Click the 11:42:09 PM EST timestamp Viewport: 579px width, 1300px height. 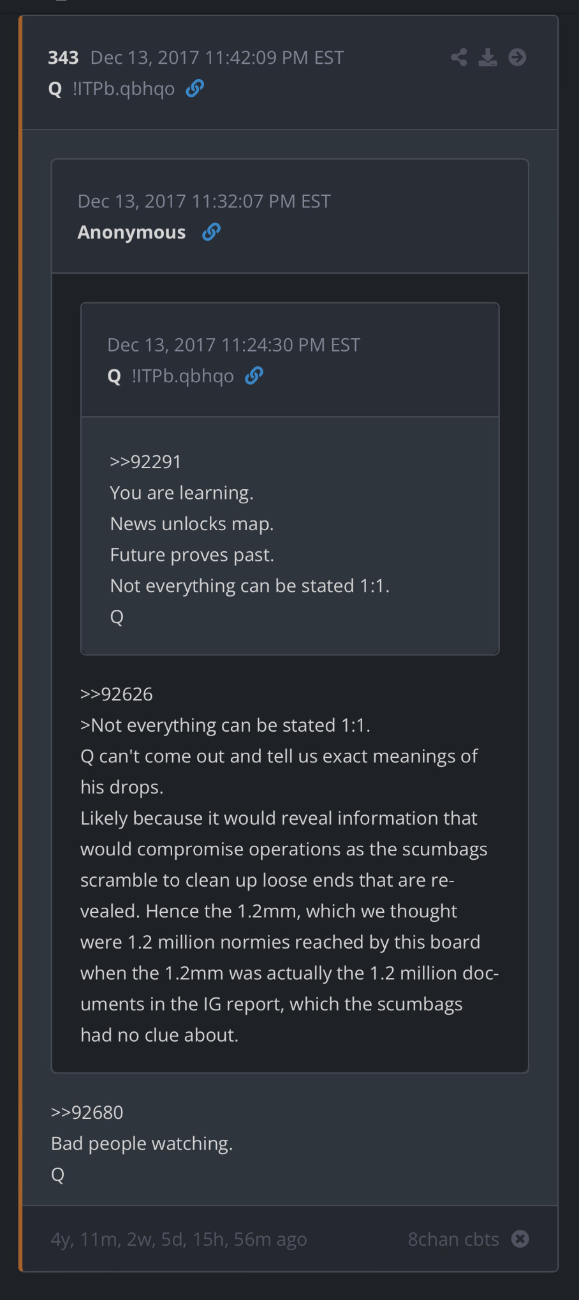point(217,58)
